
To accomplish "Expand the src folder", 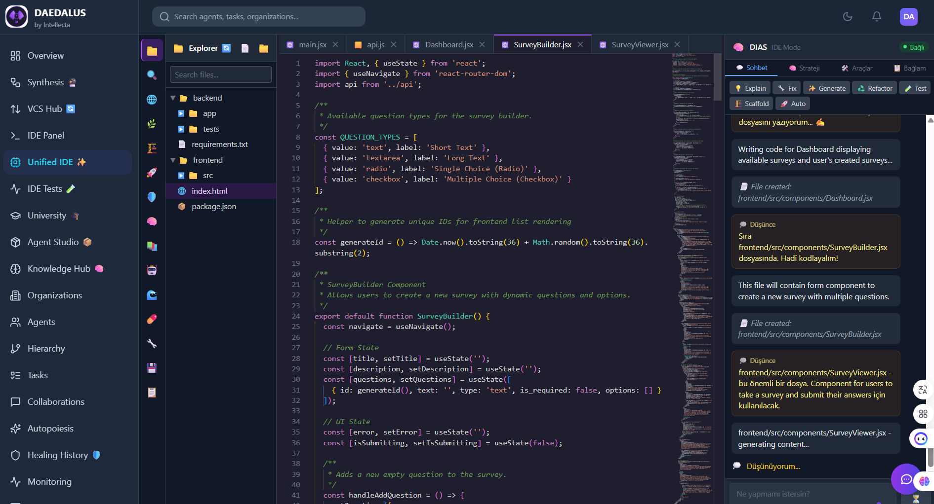I will [x=181, y=176].
